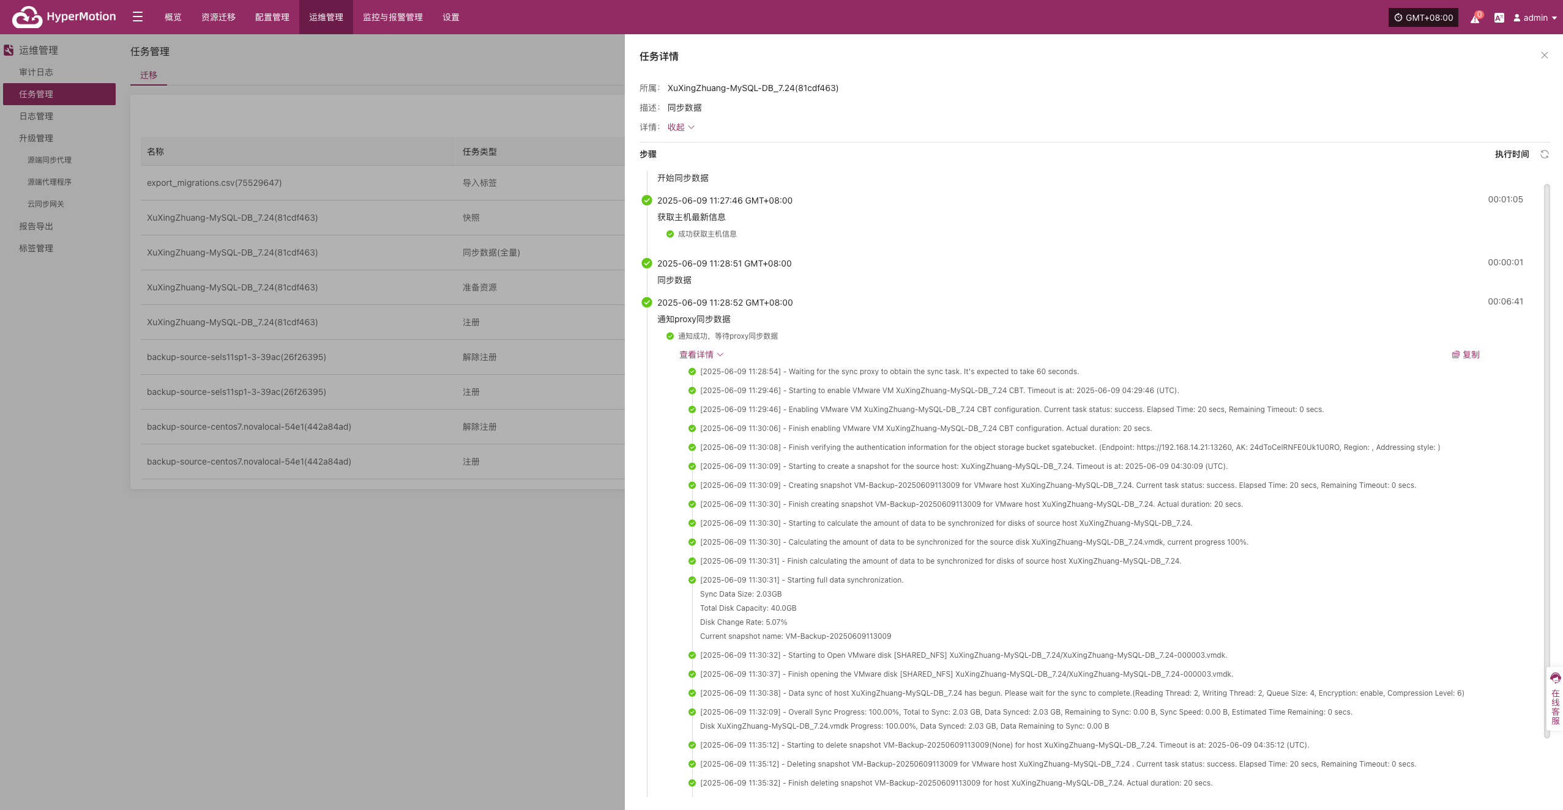Go to 报告导出 in sidebar

tap(59, 226)
